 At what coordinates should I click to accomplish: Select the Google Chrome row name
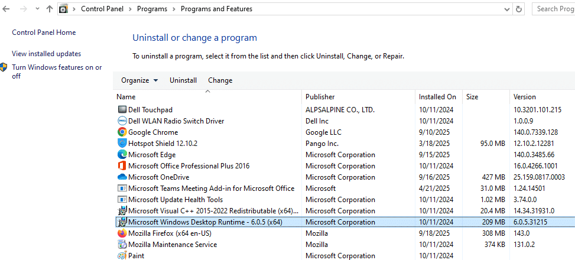pos(153,132)
